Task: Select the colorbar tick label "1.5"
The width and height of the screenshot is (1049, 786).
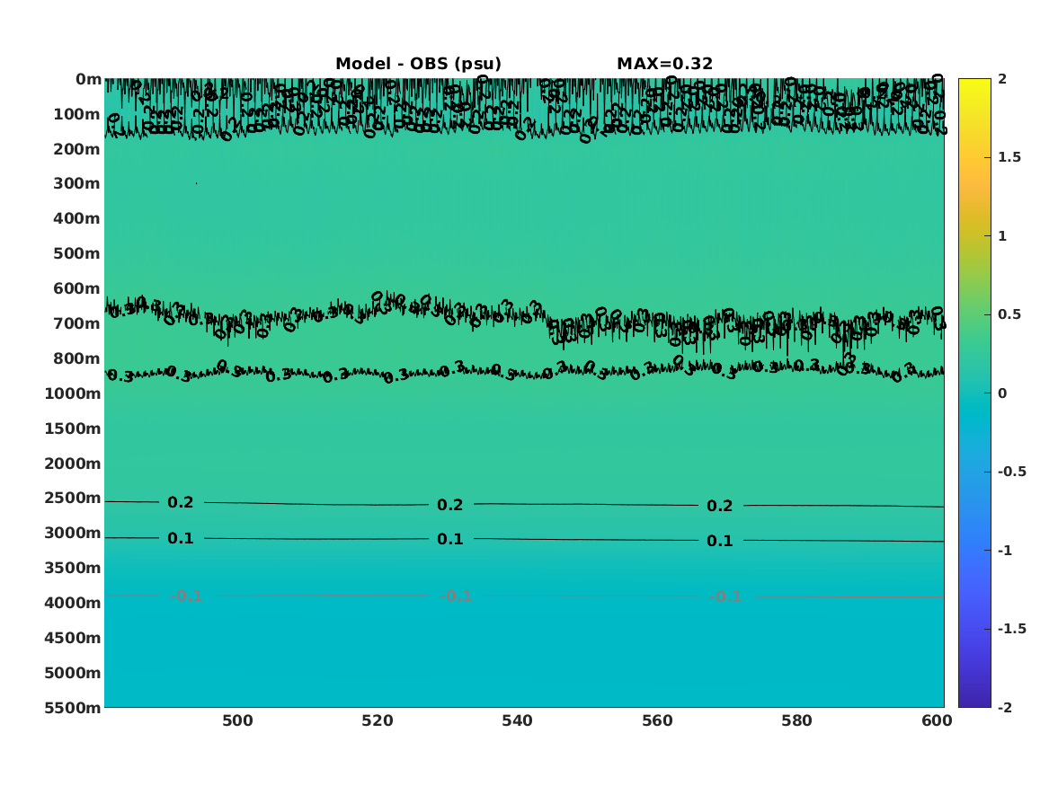Action: pyautogui.click(x=1009, y=157)
